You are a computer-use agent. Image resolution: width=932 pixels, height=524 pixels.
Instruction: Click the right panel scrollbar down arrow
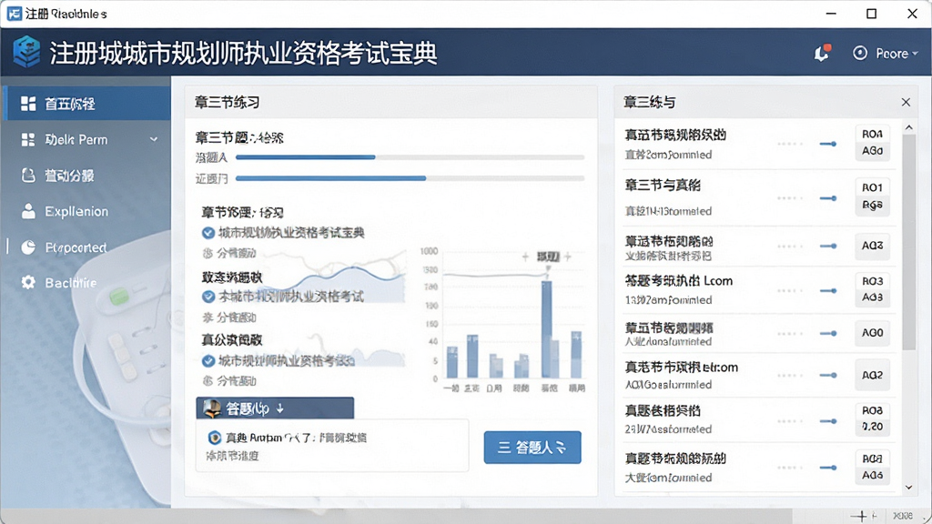[x=908, y=488]
